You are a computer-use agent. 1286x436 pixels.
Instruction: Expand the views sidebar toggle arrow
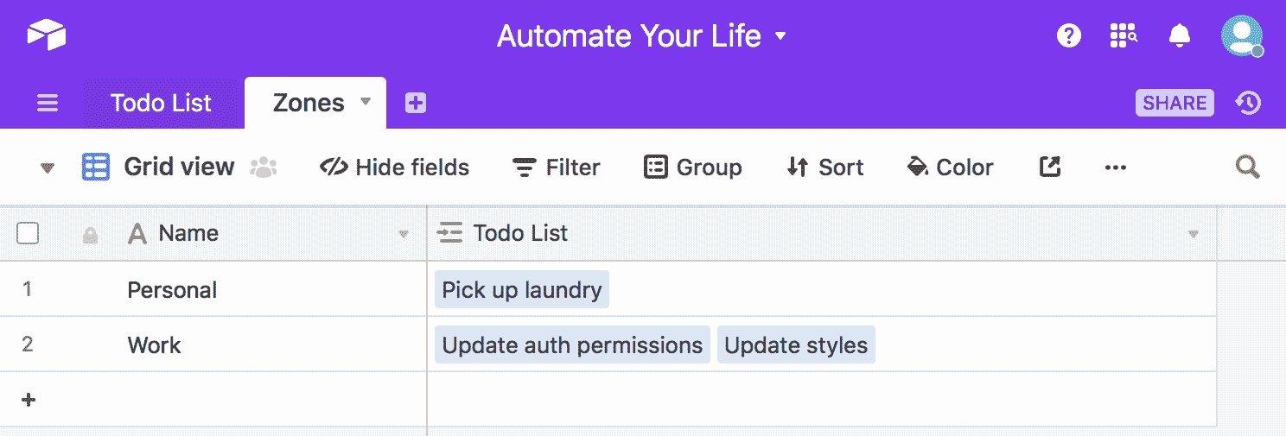click(48, 167)
